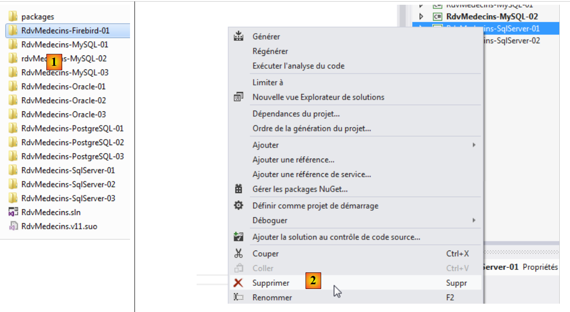Viewport: 570px width, 312px height.
Task: Expand the RdvMedecins-MySQL-02 project node arrow
Action: click(x=421, y=17)
